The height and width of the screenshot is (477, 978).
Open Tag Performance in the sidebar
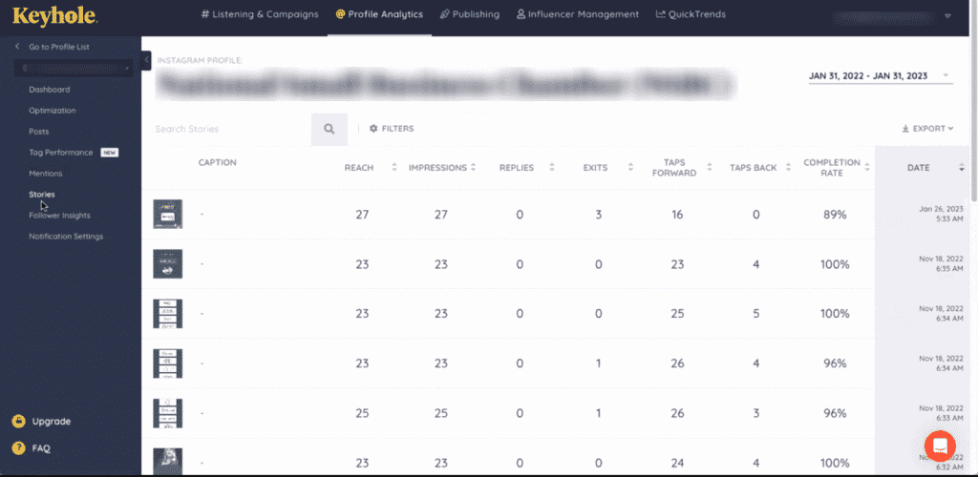60,153
